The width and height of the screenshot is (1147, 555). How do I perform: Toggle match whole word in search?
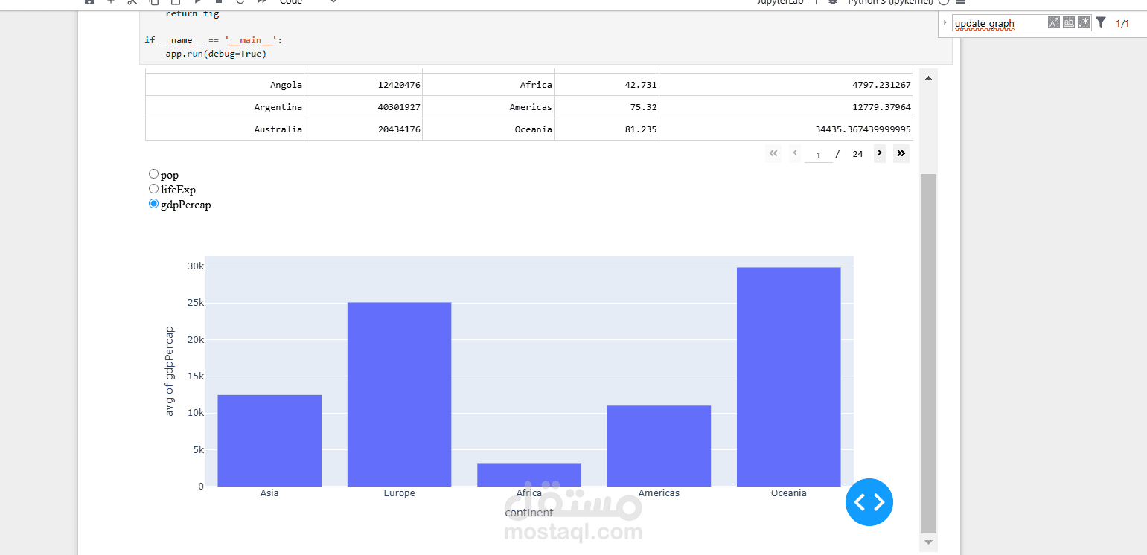[x=1068, y=23]
